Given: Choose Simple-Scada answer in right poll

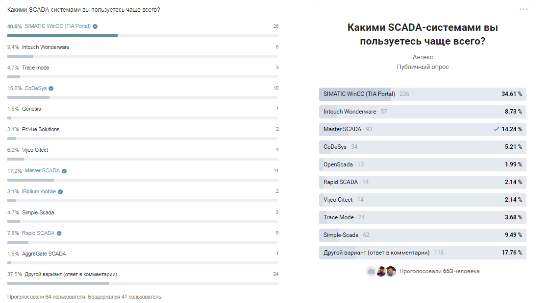Looking at the screenshot, I should pyautogui.click(x=422, y=235).
